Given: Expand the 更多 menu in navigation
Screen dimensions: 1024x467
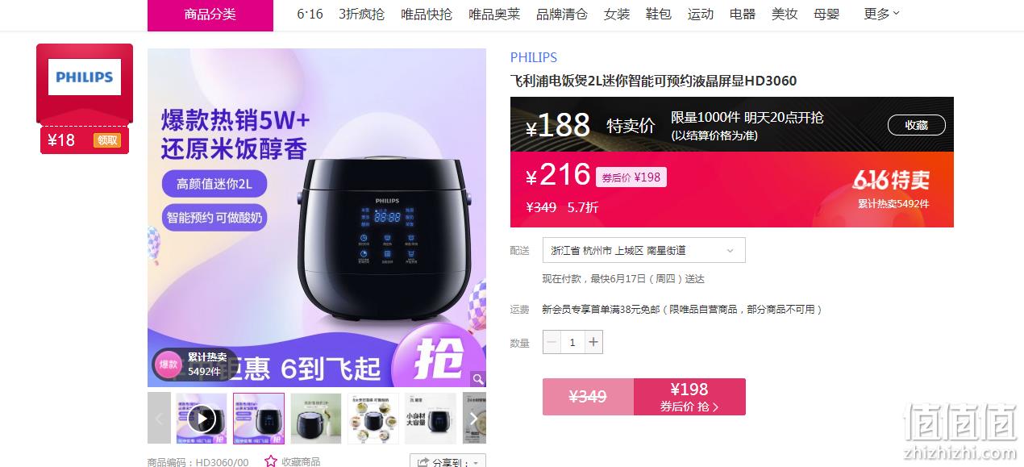Looking at the screenshot, I should (x=881, y=14).
